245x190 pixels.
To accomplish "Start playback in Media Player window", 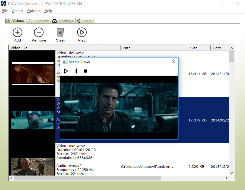I will coord(66,71).
